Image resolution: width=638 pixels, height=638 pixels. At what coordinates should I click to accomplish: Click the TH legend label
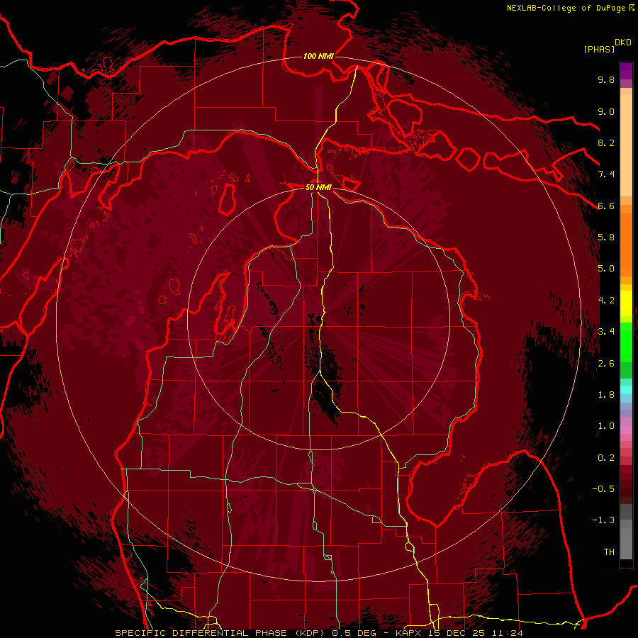[x=609, y=552]
